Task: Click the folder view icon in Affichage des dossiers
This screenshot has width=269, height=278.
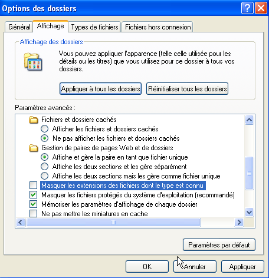Action: 33,62
